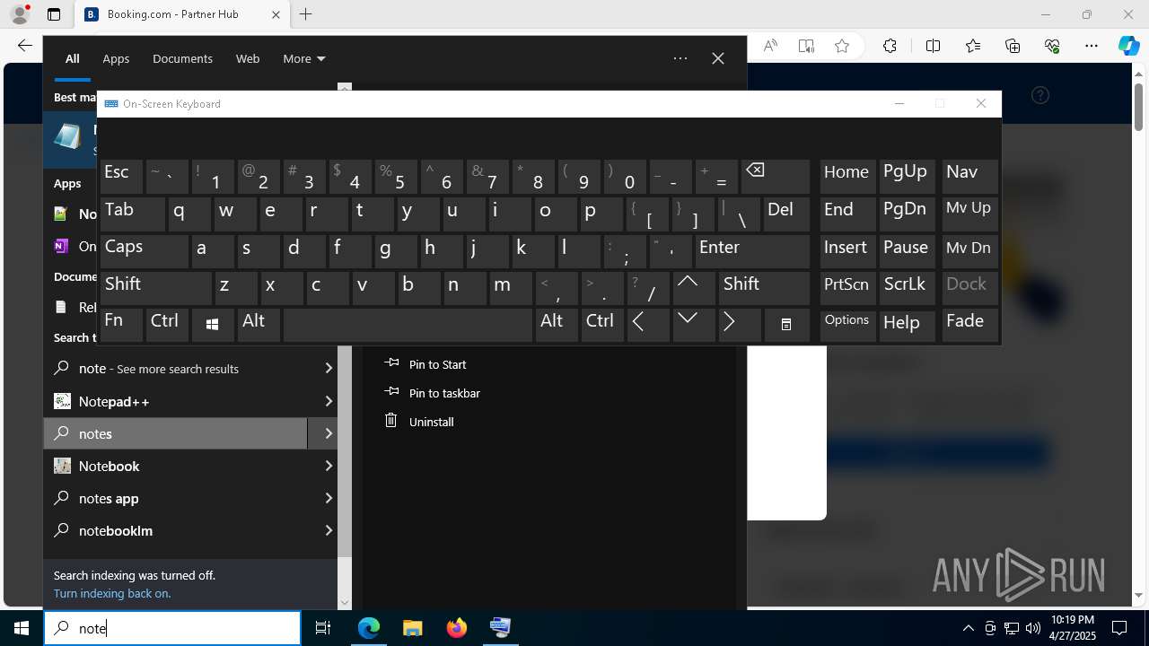Add the page to favorites with the star icon

tap(842, 46)
